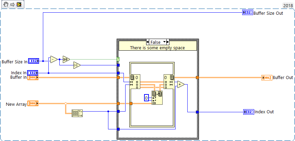Select the Buffer Out DBL indicator terminal

tap(267, 78)
